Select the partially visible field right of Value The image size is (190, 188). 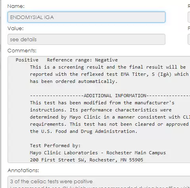189,39
